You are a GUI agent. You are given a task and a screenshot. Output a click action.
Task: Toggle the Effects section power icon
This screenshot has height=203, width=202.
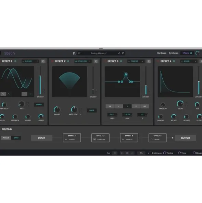191,53
